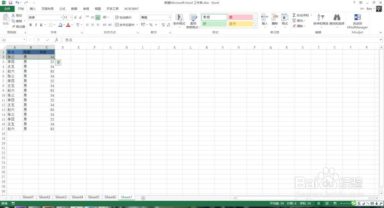Switch to the 数据 (Data) tab
Viewport: 384px width, 208px height.
(74, 8)
